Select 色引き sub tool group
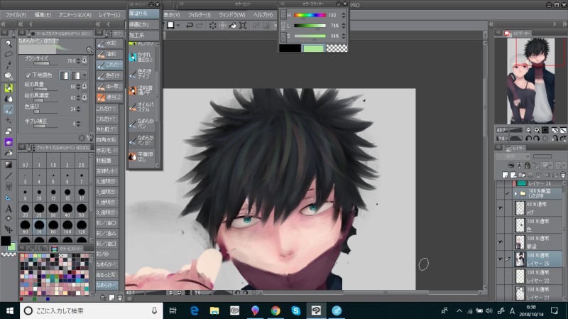 click(x=109, y=75)
